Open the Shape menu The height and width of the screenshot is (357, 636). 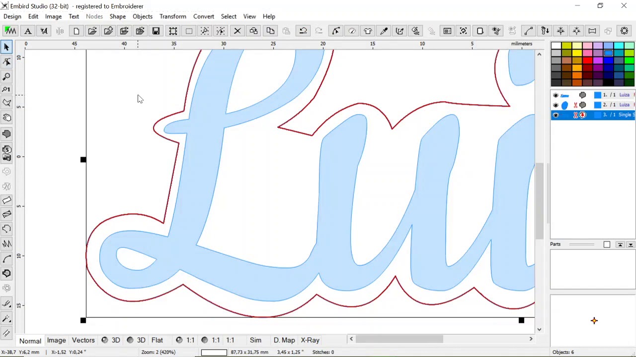pos(118,16)
